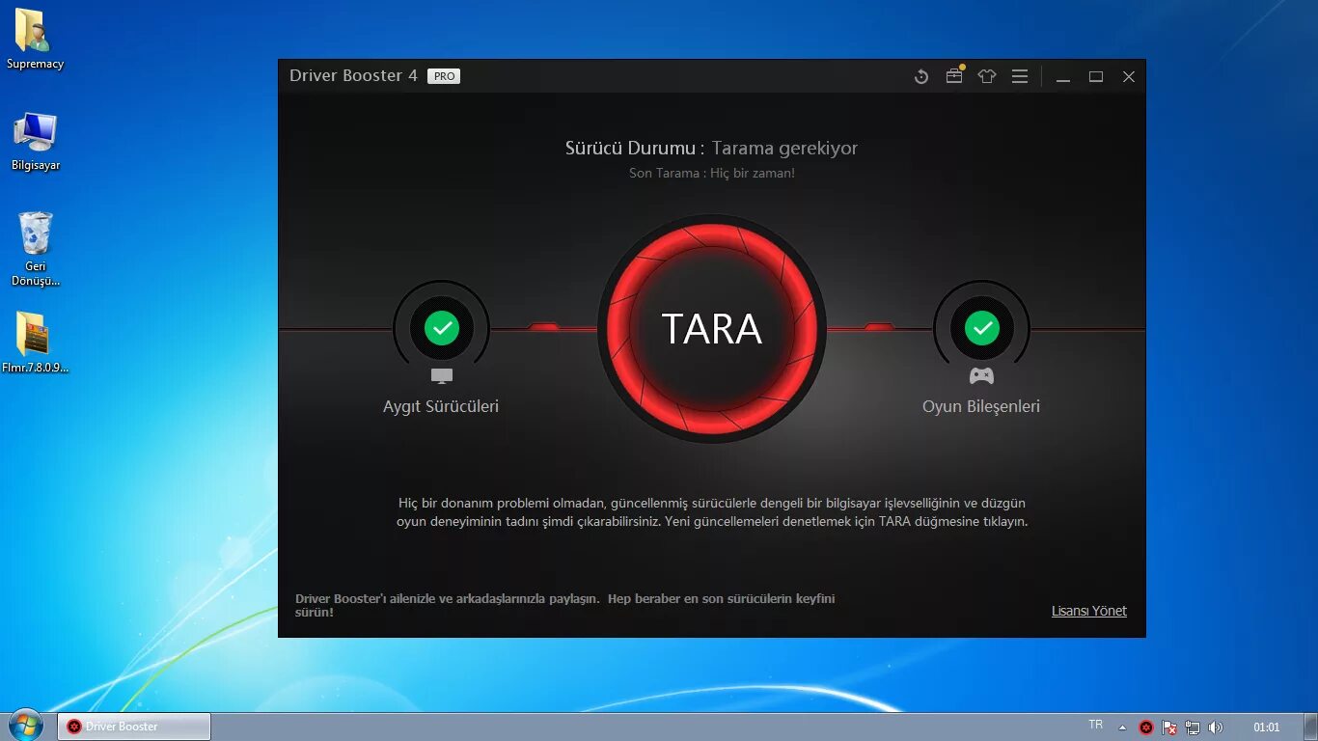This screenshot has width=1318, height=741.
Task: Click the Driver Booster taskbar button
Action: 134,727
